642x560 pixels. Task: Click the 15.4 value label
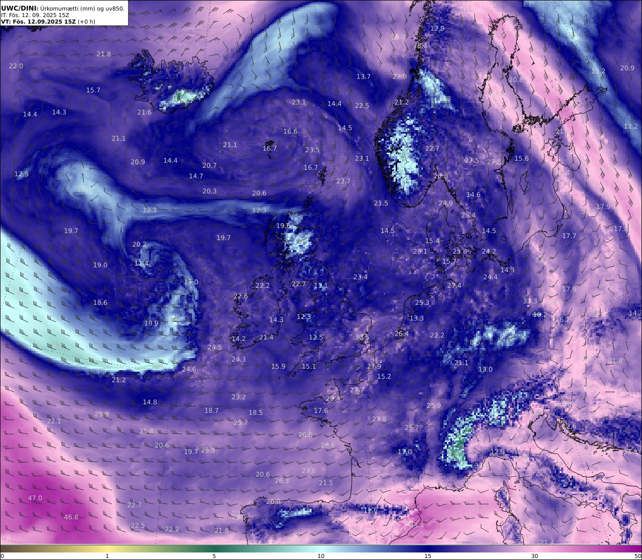[432, 241]
